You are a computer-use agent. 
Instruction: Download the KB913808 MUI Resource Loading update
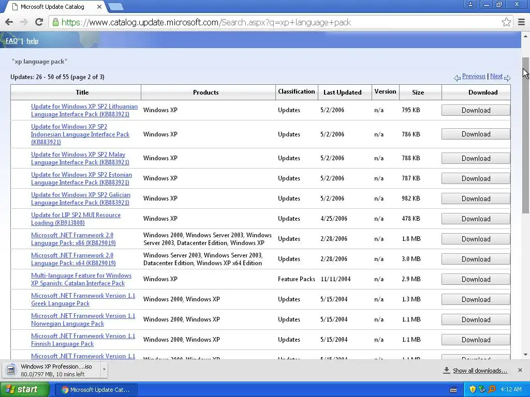[x=476, y=219]
